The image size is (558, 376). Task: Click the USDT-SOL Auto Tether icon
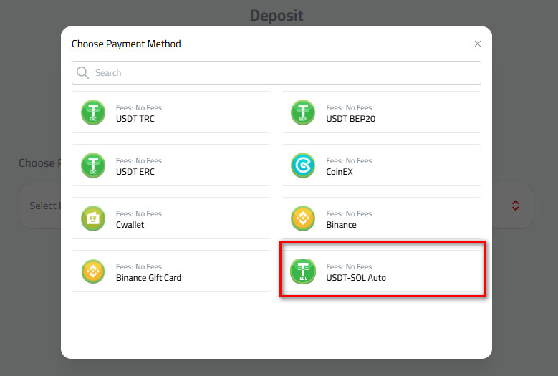coord(303,271)
